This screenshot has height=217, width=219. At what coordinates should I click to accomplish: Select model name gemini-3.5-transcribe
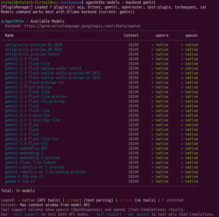[x=27, y=115]
